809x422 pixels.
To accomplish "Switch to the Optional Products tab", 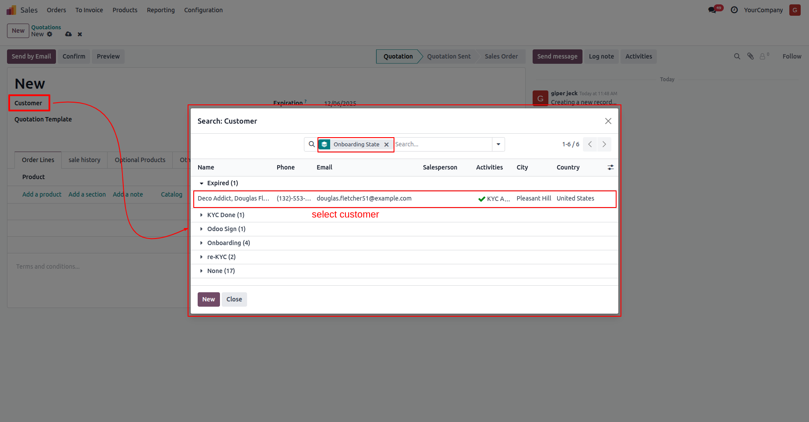I will click(140, 160).
